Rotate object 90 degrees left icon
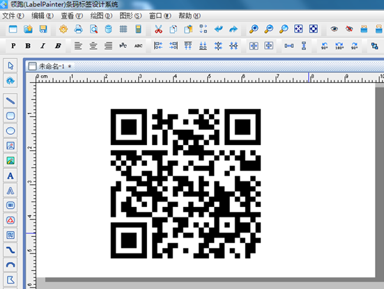 [324, 46]
